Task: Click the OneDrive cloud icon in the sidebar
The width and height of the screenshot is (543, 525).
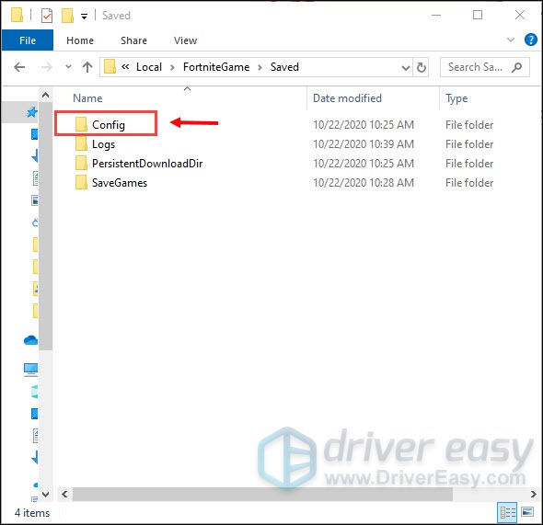Action: [30, 340]
